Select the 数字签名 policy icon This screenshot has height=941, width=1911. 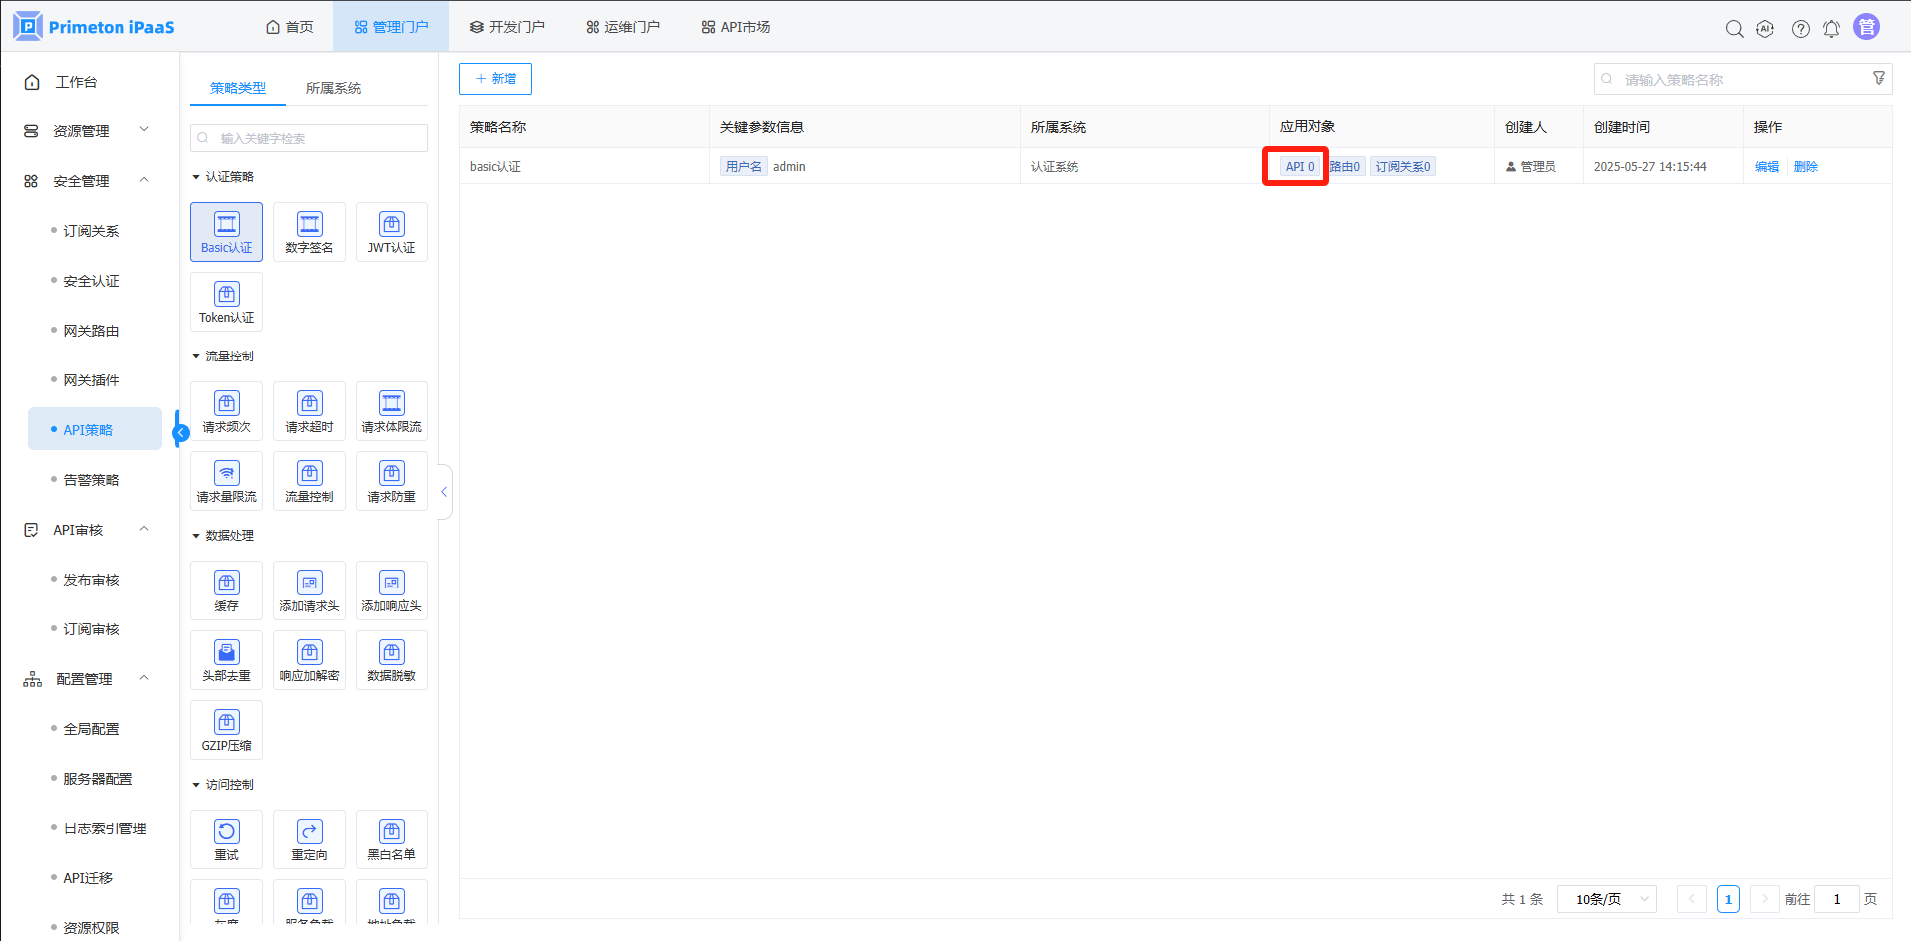(x=309, y=232)
